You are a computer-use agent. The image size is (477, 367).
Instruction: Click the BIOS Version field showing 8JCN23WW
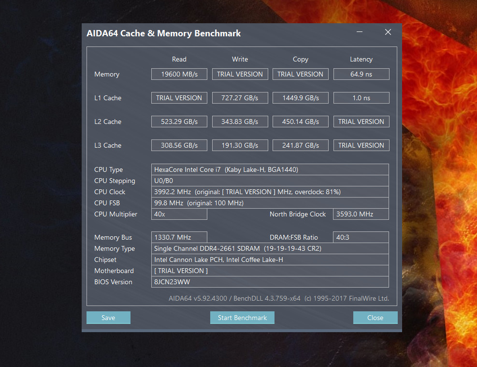coord(271,282)
